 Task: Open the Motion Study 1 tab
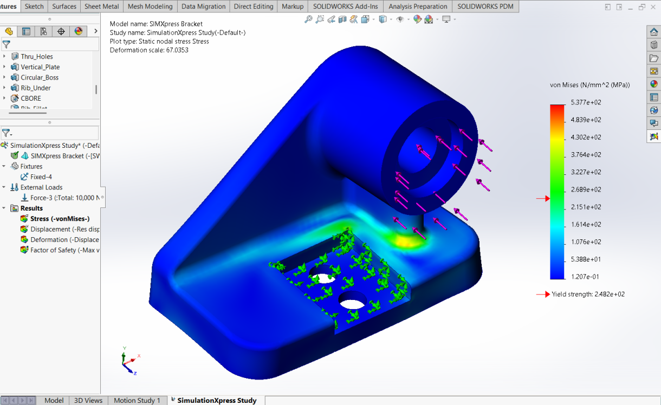(x=137, y=400)
